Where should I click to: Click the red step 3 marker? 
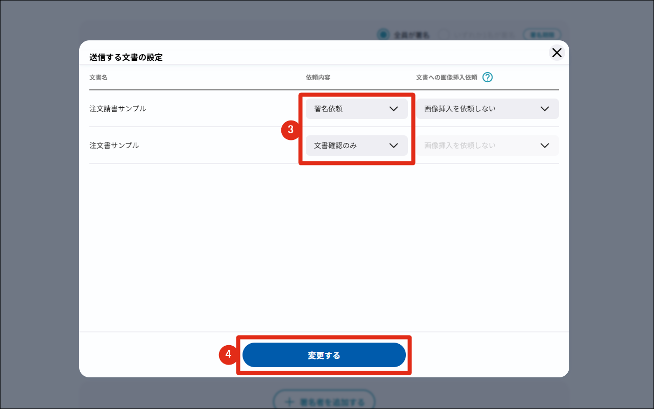click(290, 130)
